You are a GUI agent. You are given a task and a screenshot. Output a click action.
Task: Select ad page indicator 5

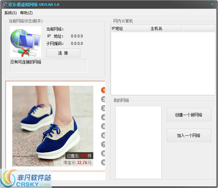coord(103,126)
